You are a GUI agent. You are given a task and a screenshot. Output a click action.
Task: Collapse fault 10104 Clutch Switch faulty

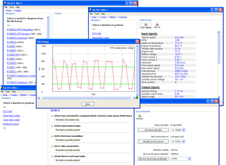pyautogui.click(x=52, y=126)
